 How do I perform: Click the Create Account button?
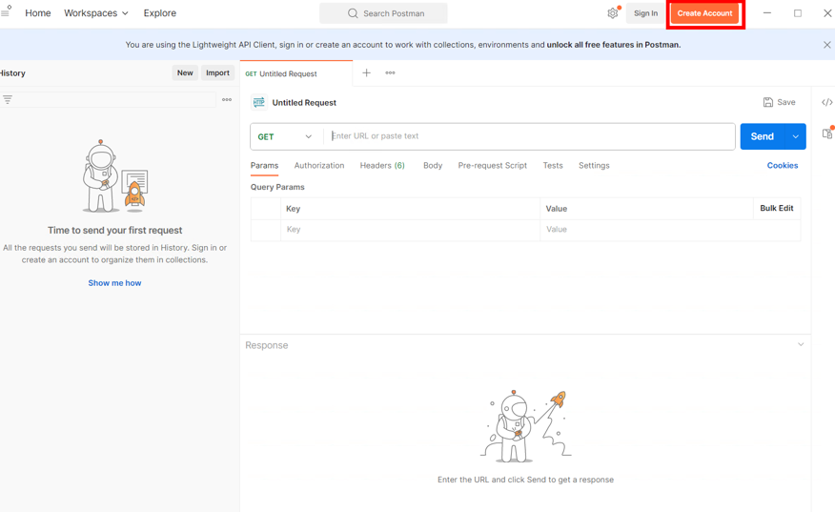pos(704,13)
